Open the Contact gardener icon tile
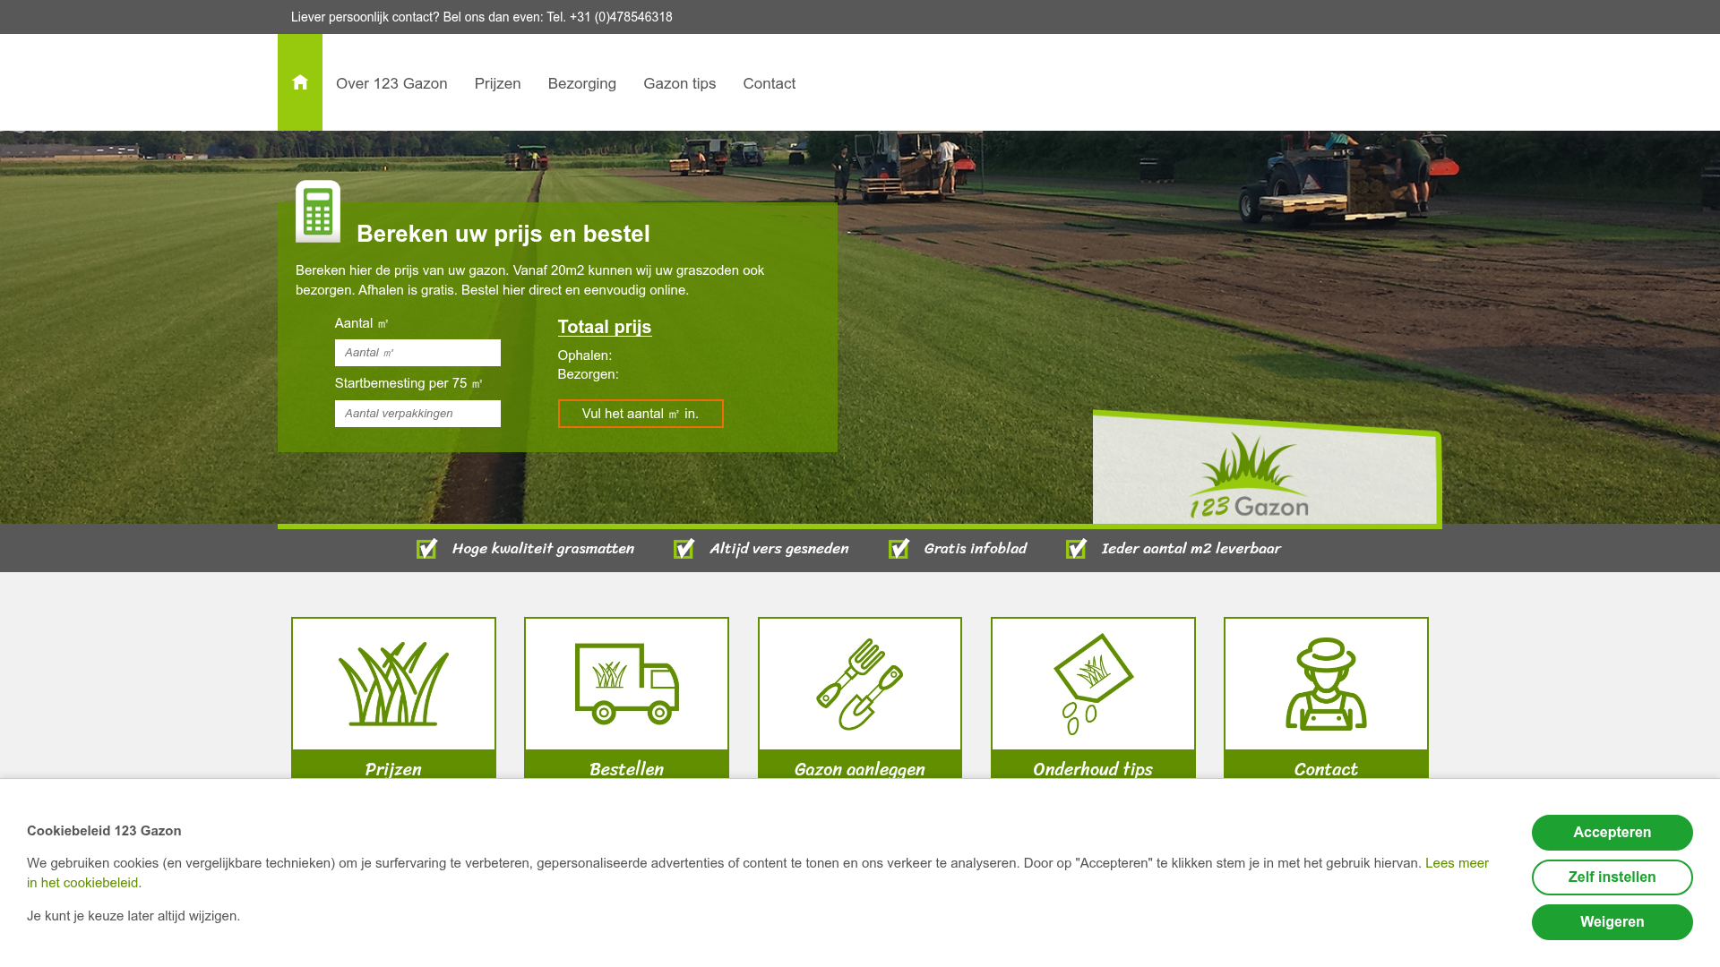Image resolution: width=1720 pixels, height=967 pixels. pyautogui.click(x=1326, y=684)
